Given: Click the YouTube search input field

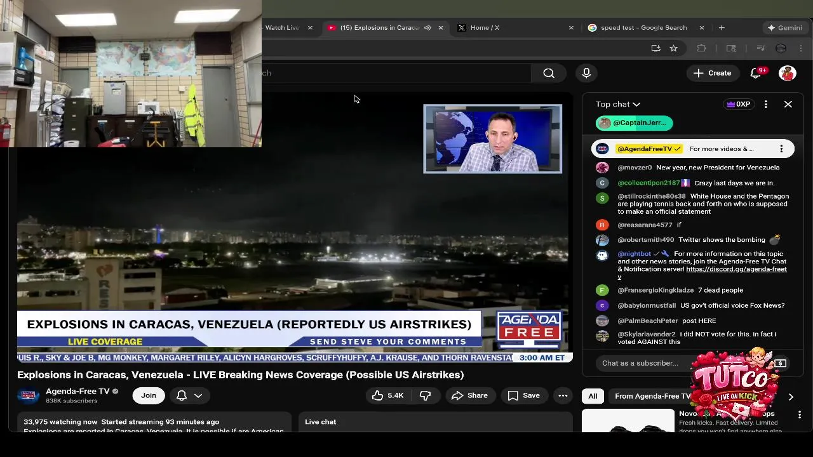Looking at the screenshot, I should (x=396, y=73).
